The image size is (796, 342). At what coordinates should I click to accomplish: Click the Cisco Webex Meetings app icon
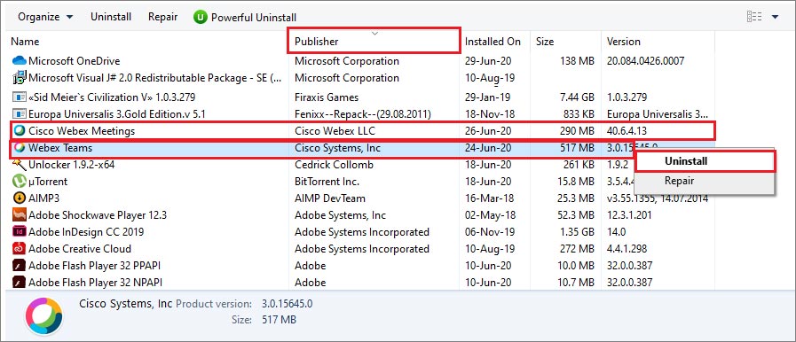pos(20,131)
